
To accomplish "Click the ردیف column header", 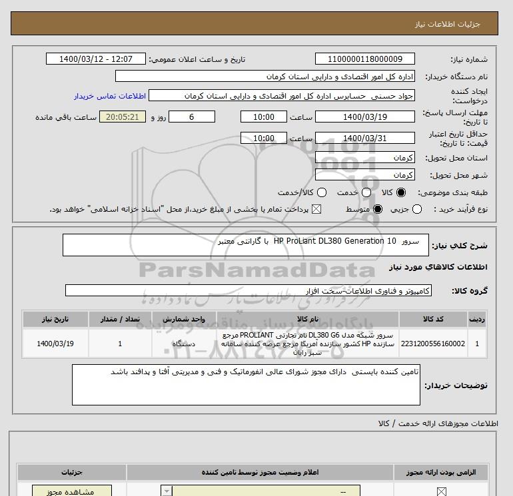I will [x=477, y=319].
